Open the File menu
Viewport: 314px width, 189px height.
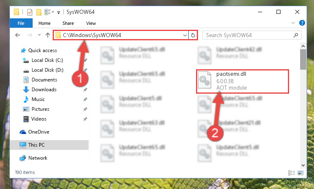[21, 23]
